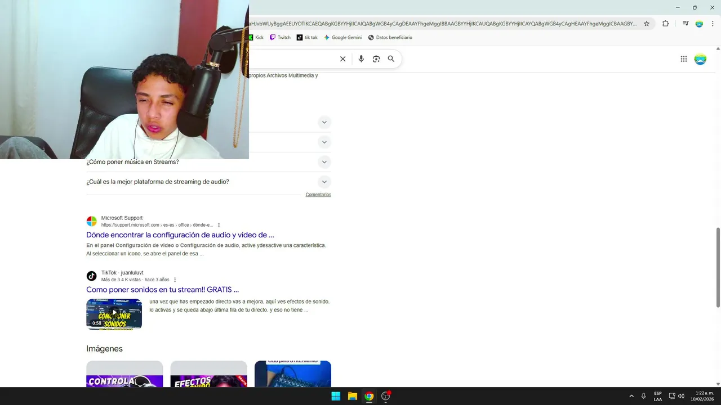The width and height of the screenshot is (721, 405).
Task: Click the Chrome address bar URL
Action: (443, 24)
